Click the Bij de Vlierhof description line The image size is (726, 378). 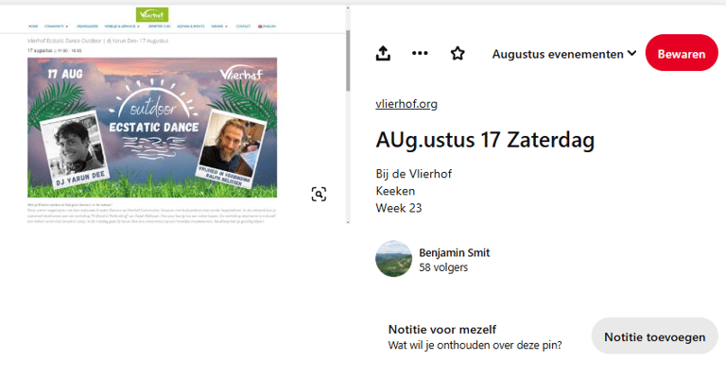coord(413,174)
